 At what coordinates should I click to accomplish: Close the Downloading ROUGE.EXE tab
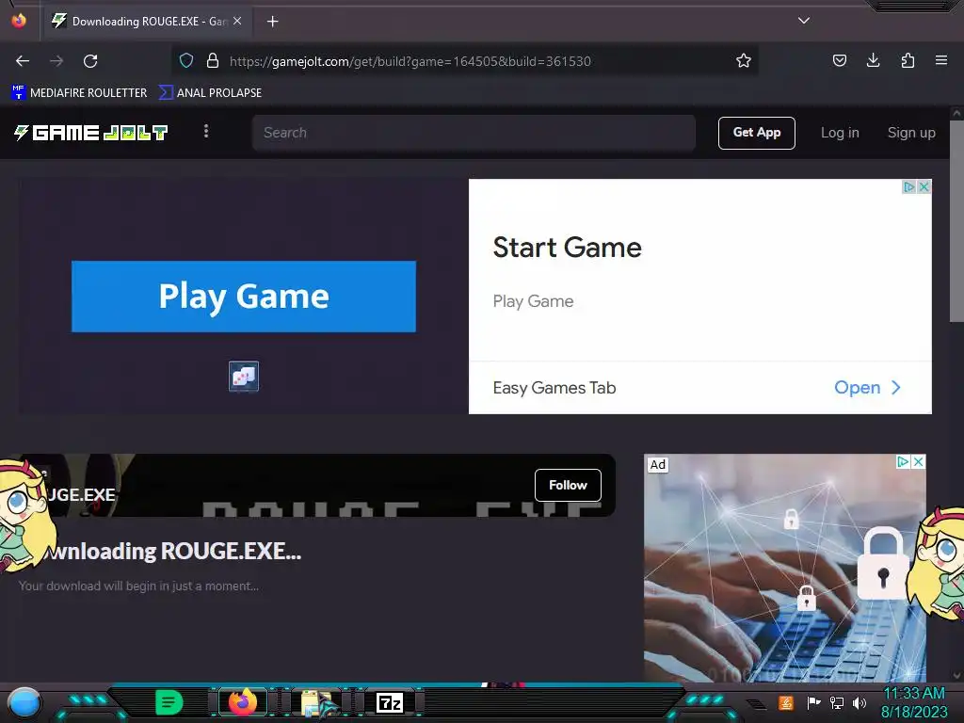click(x=237, y=21)
